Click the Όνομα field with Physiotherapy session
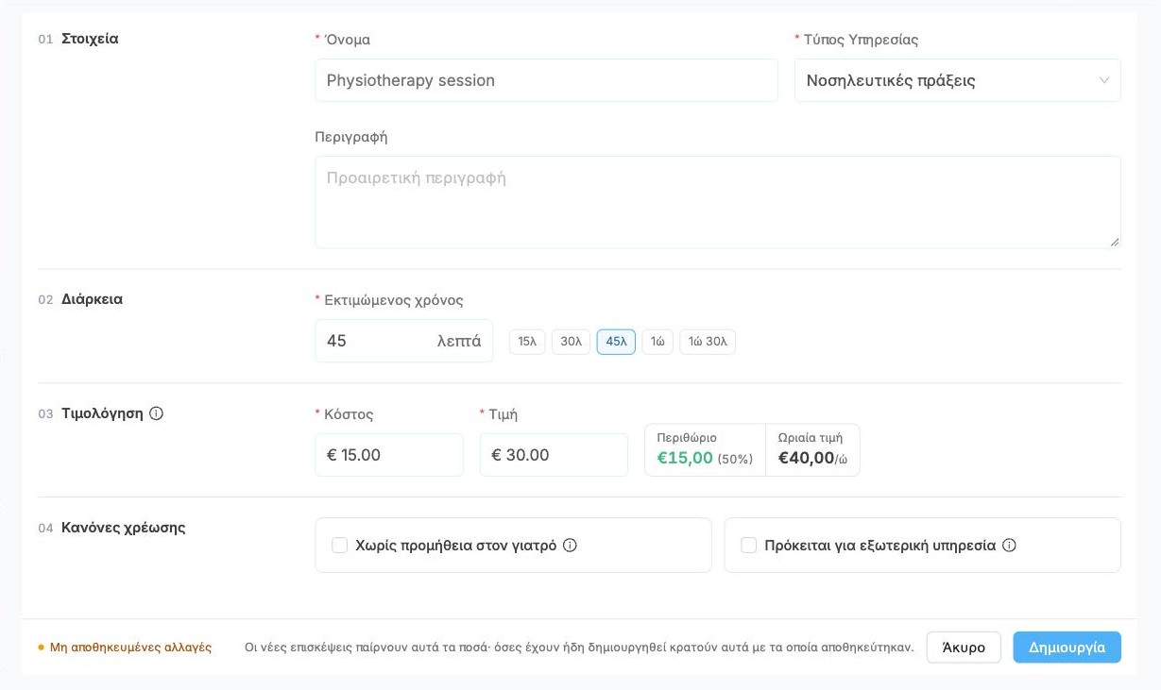1161x690 pixels. 546,80
